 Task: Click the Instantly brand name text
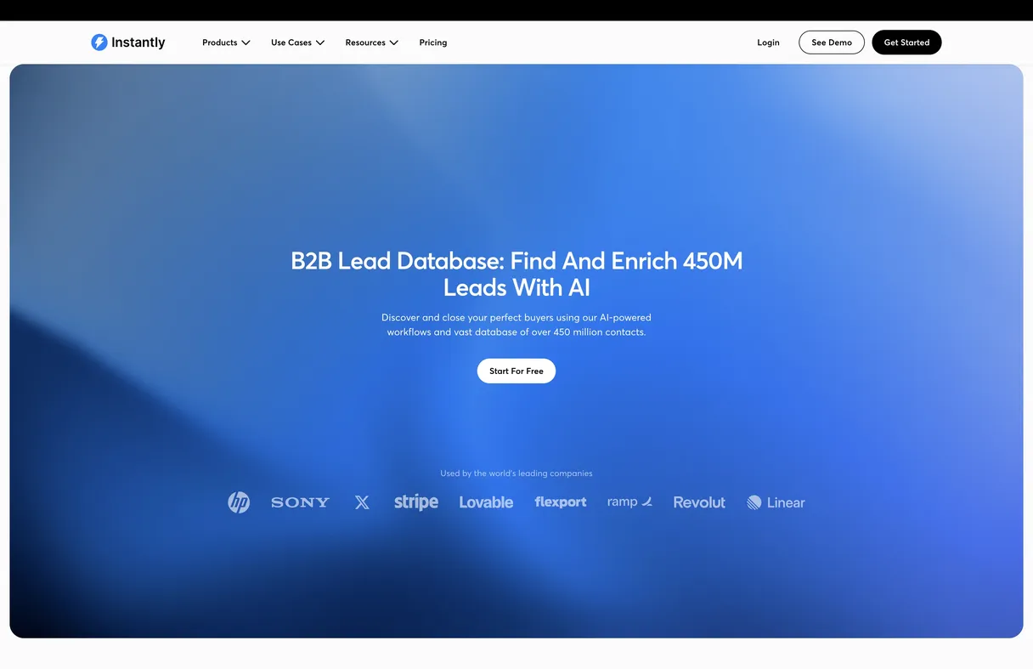coord(138,43)
